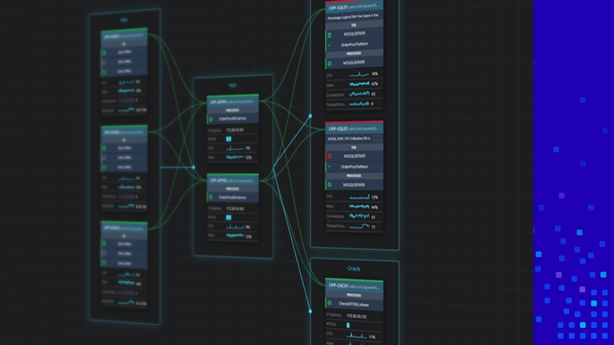The image size is (614, 345).
Task: Click the OPP-SQL02 Connections sparkline
Action: pyautogui.click(x=359, y=217)
